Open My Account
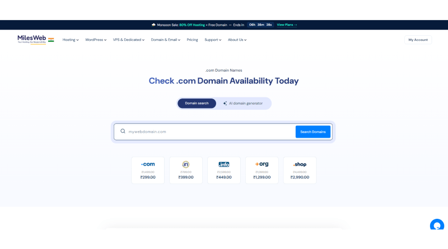The image size is (448, 249). pyautogui.click(x=418, y=40)
